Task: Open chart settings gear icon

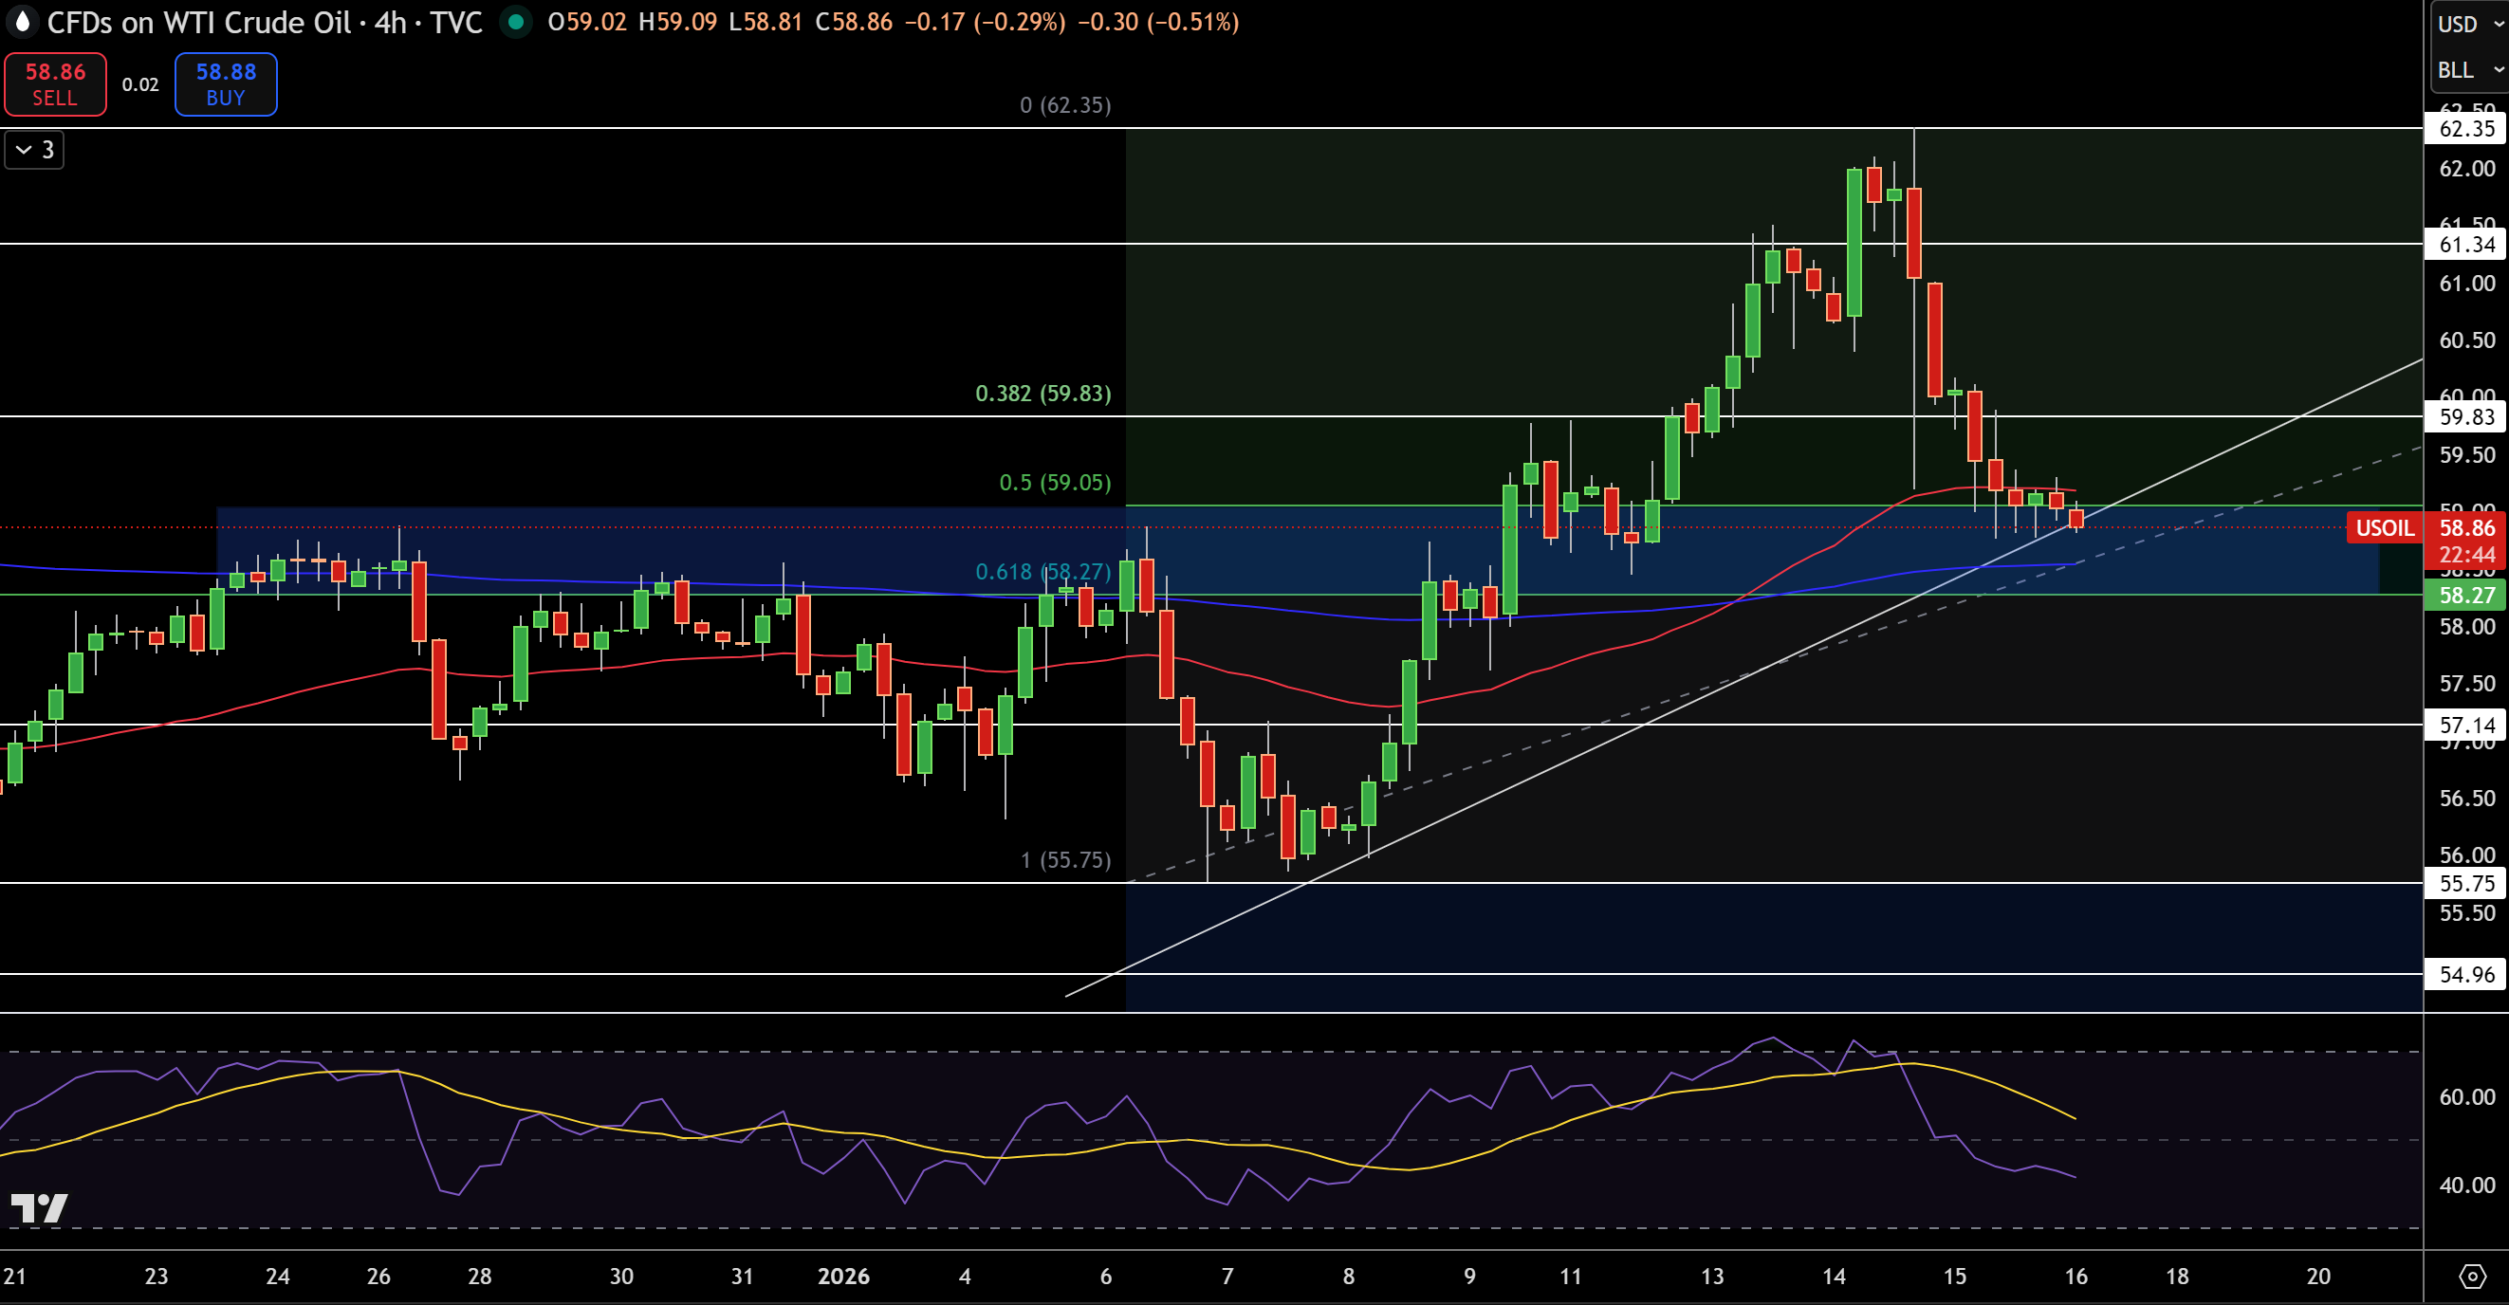Action: click(2472, 1276)
